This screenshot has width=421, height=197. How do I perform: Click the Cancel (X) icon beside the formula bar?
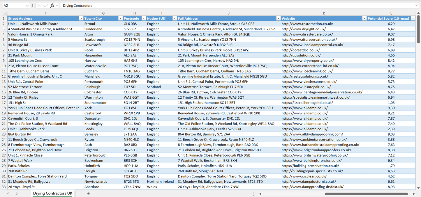(39, 5)
